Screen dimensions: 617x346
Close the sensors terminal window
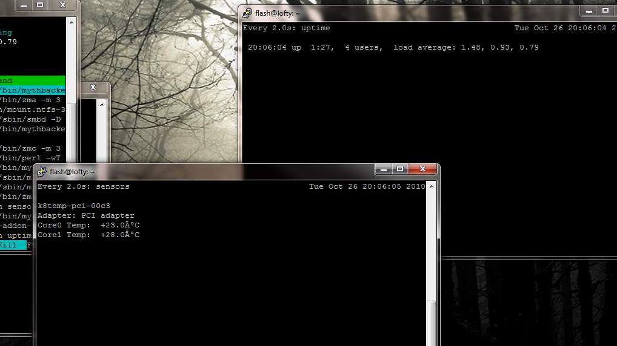(x=422, y=169)
